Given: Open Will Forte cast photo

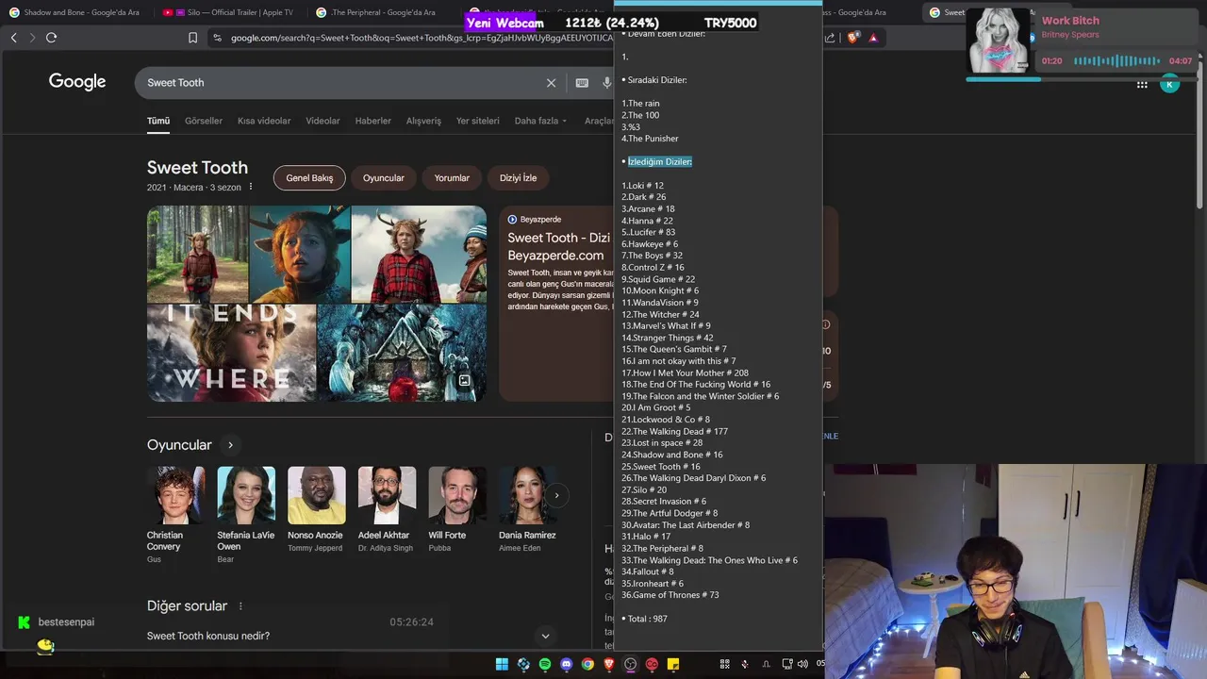Looking at the screenshot, I should (457, 495).
